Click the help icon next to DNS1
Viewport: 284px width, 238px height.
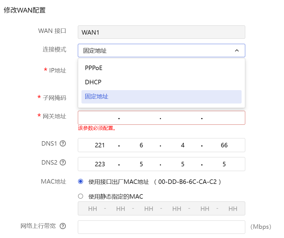tap(63, 144)
